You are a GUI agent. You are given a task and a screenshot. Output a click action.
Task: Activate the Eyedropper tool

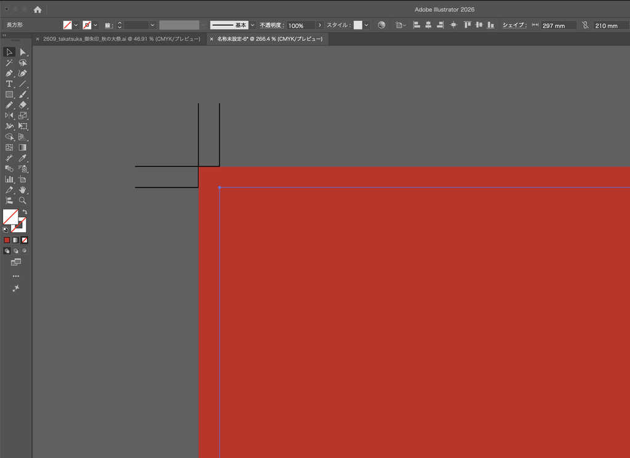(x=23, y=158)
